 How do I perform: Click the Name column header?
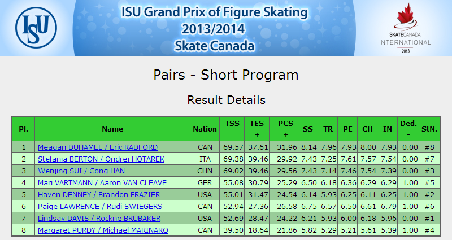pos(112,129)
